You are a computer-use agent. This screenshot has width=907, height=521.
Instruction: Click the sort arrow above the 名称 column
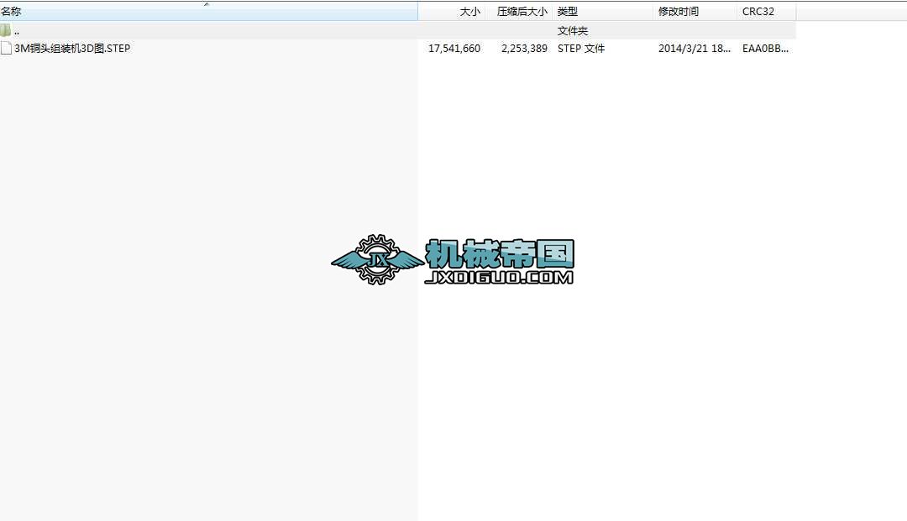pyautogui.click(x=207, y=4)
